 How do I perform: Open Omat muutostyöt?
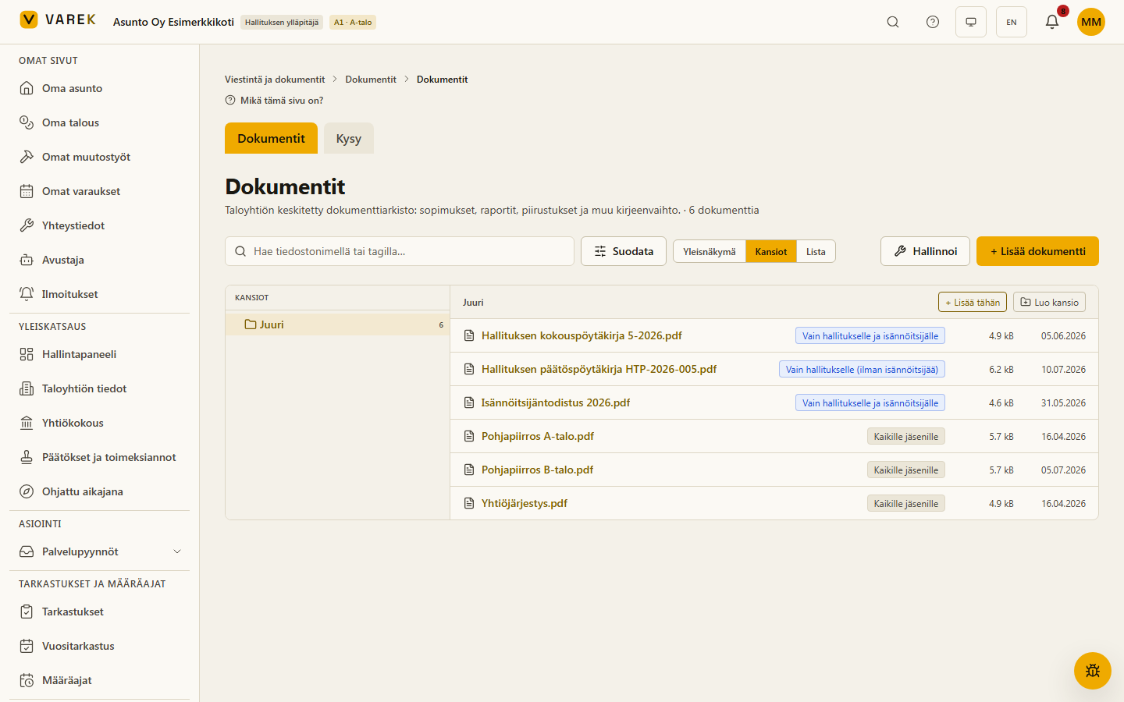pos(100,157)
